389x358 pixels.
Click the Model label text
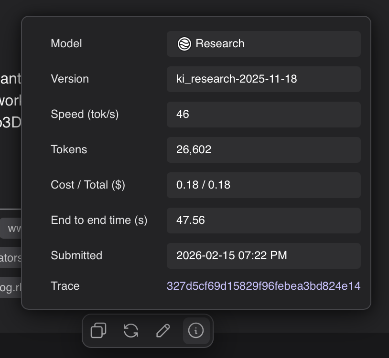pyautogui.click(x=66, y=43)
